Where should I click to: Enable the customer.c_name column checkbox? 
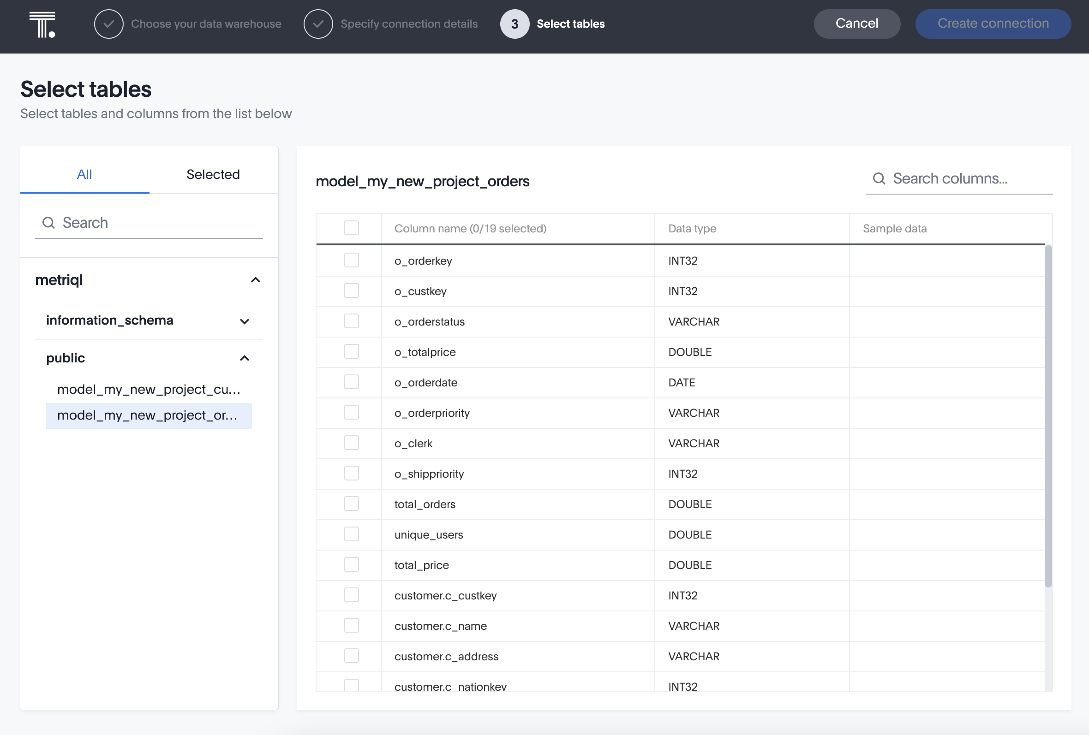coord(352,625)
